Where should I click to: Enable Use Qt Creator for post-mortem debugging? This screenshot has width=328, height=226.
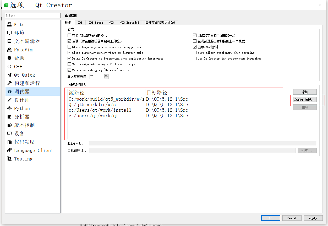(195, 58)
